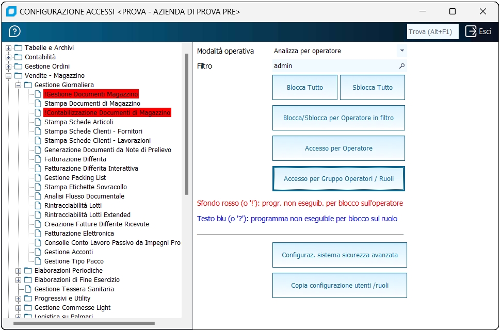Click Copia configurazione utenti /ruoli button
501x331 pixels.
click(x=340, y=285)
